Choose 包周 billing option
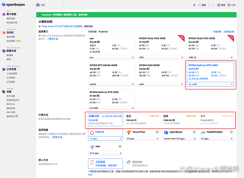The image size is (244, 178). (x=179, y=120)
